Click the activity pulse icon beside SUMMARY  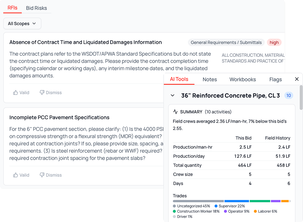pos(175,112)
